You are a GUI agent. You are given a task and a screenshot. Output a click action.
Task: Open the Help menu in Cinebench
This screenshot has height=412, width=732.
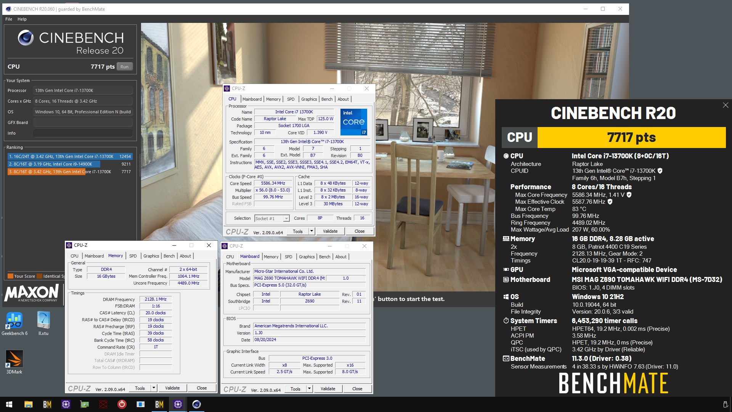point(22,19)
